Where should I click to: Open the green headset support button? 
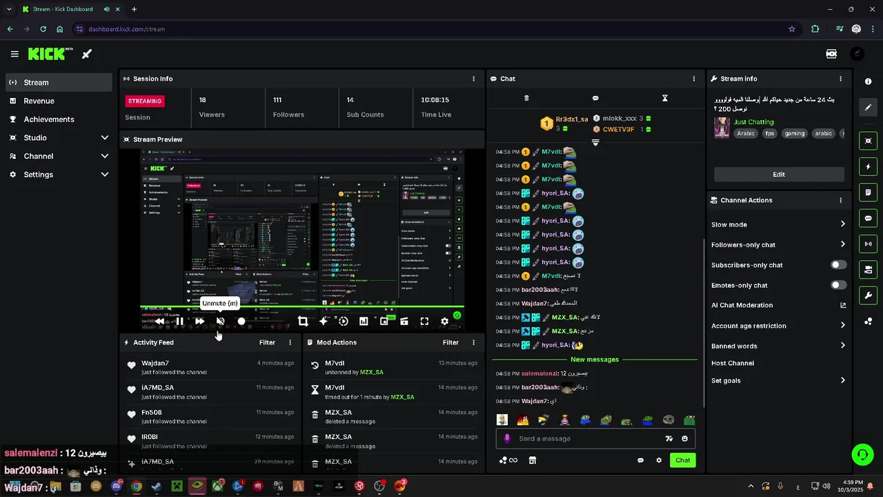pos(862,454)
